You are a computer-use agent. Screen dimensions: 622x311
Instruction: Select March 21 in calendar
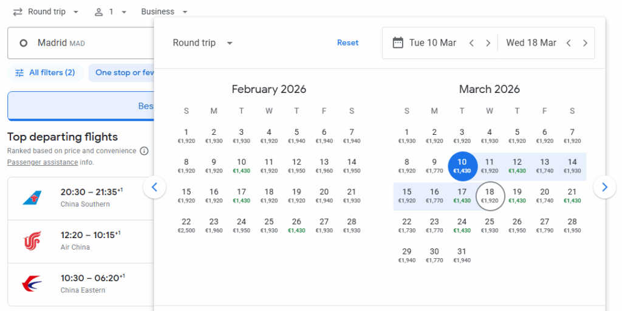572,196
